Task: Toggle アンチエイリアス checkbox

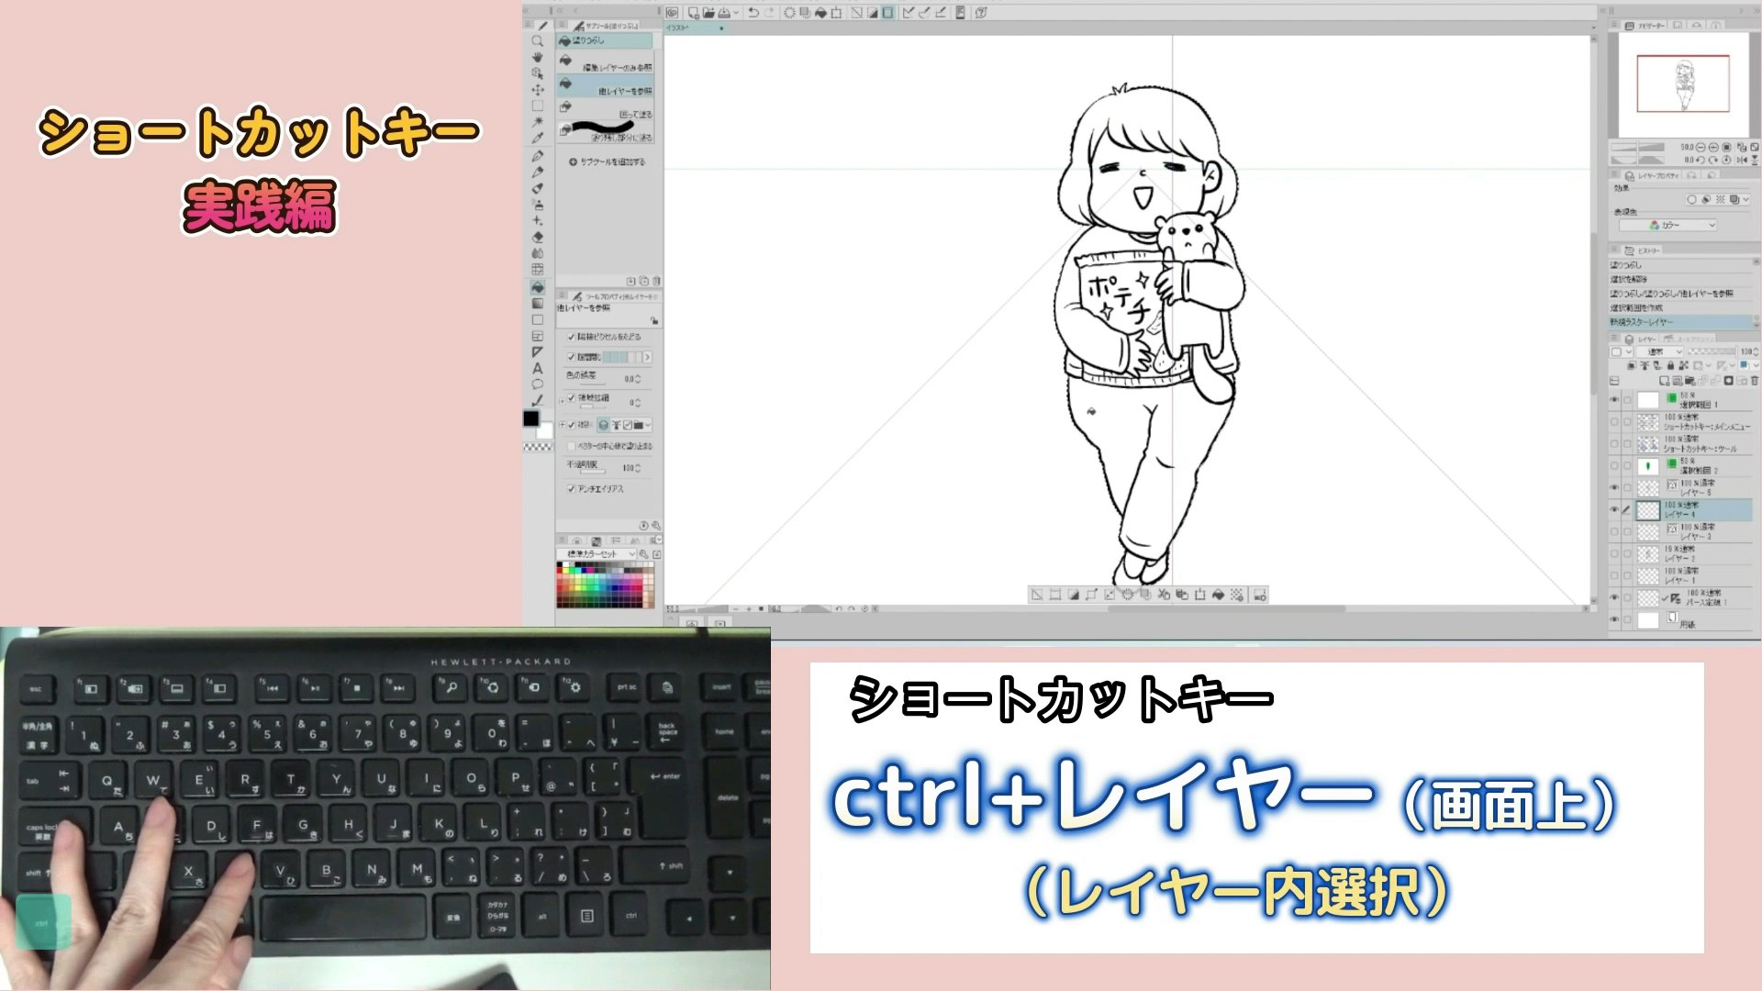Action: [x=571, y=489]
